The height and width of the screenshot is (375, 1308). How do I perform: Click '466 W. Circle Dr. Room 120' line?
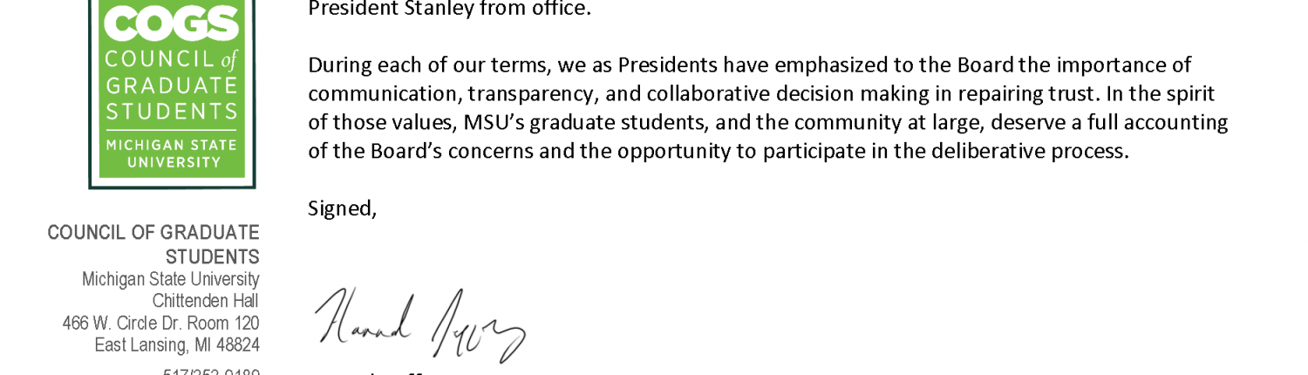(x=161, y=323)
